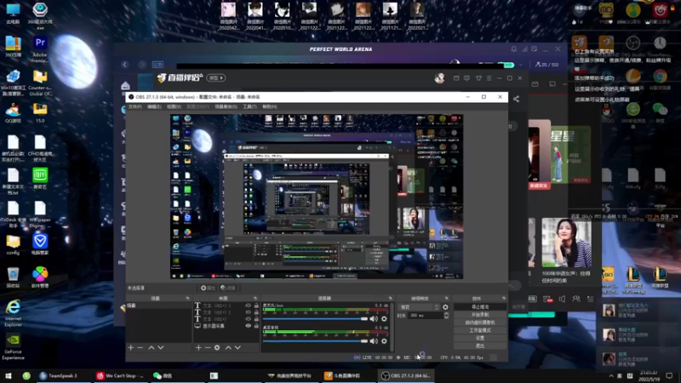Remove the selected source with the minus icon
Viewport: 681px width, 383px height.
(x=208, y=348)
